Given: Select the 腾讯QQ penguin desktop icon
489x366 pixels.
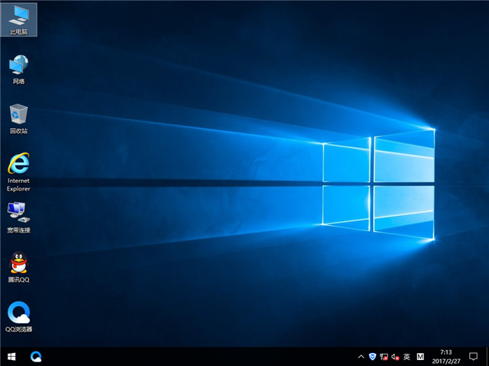Looking at the screenshot, I should [18, 267].
